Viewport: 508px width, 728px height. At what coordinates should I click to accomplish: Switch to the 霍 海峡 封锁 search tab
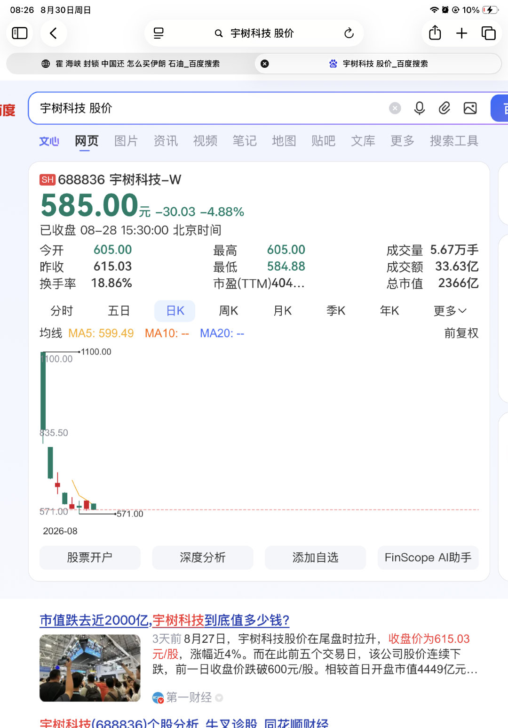tap(130, 64)
